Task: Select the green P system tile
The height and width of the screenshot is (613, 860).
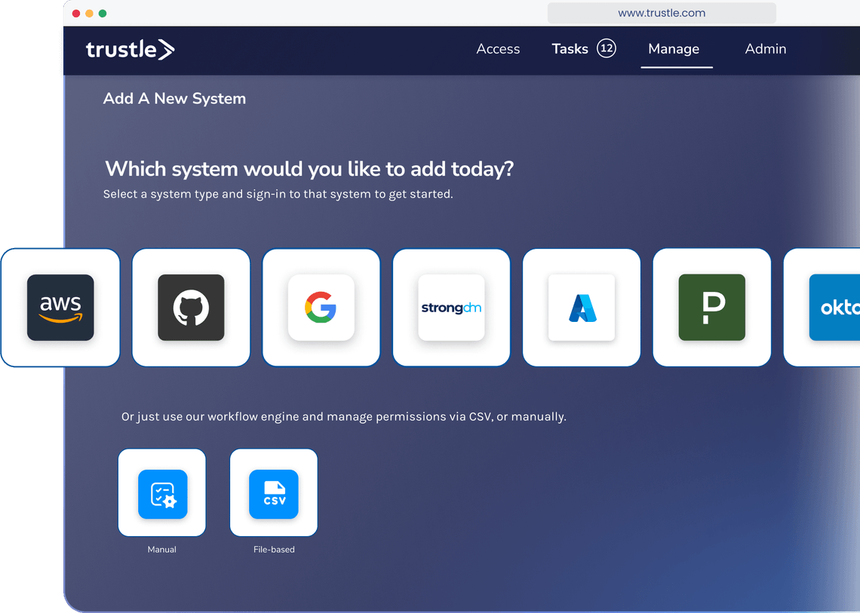Action: (x=712, y=308)
